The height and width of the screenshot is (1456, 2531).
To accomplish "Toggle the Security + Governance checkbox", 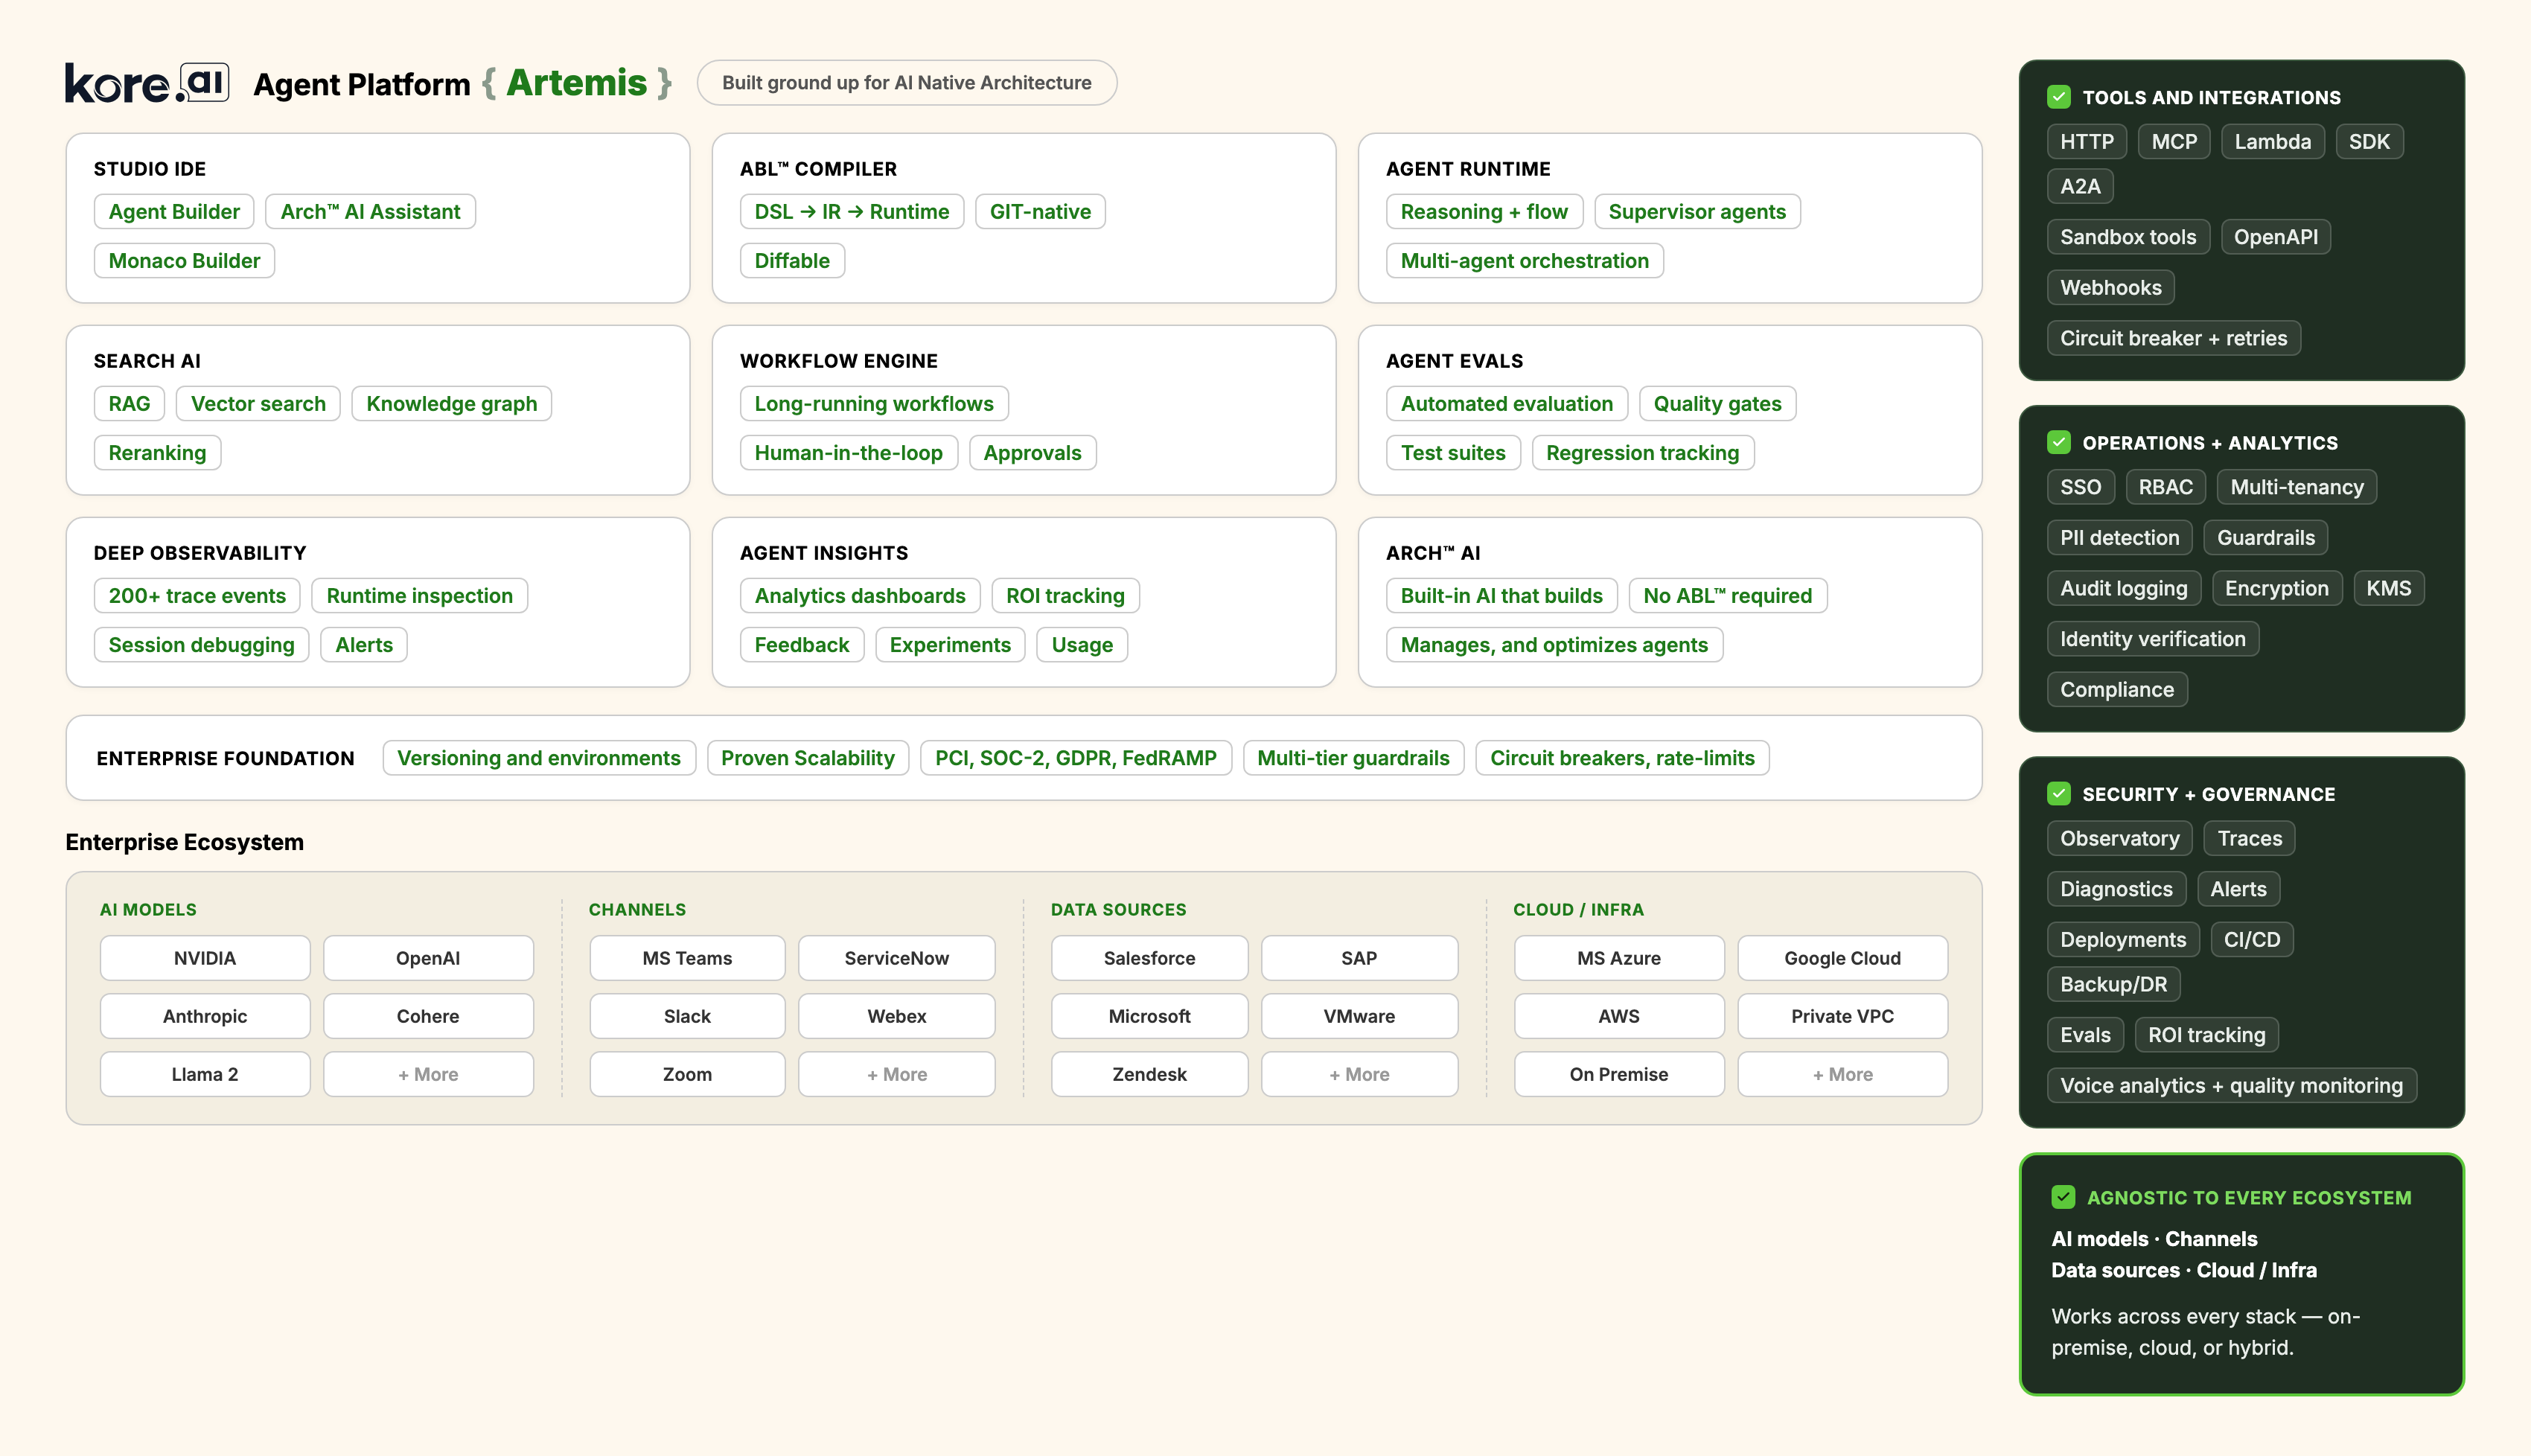I will [x=2058, y=794].
